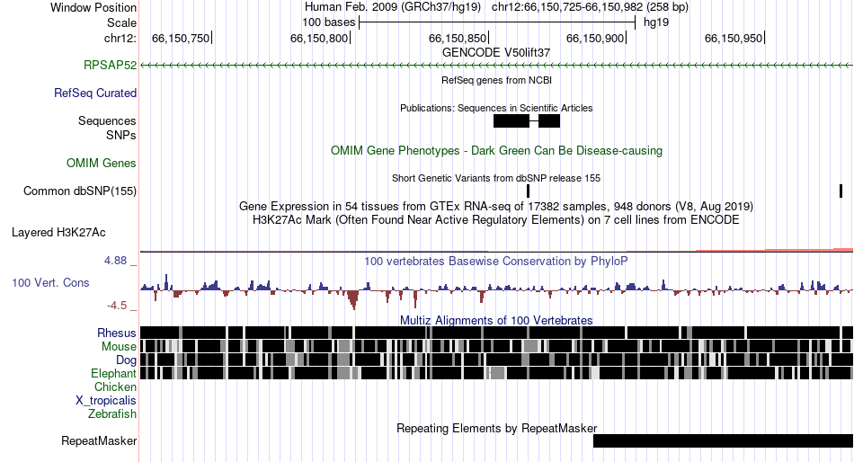Click the Dog species label
Image resolution: width=854 pixels, height=462 pixels.
click(126, 360)
